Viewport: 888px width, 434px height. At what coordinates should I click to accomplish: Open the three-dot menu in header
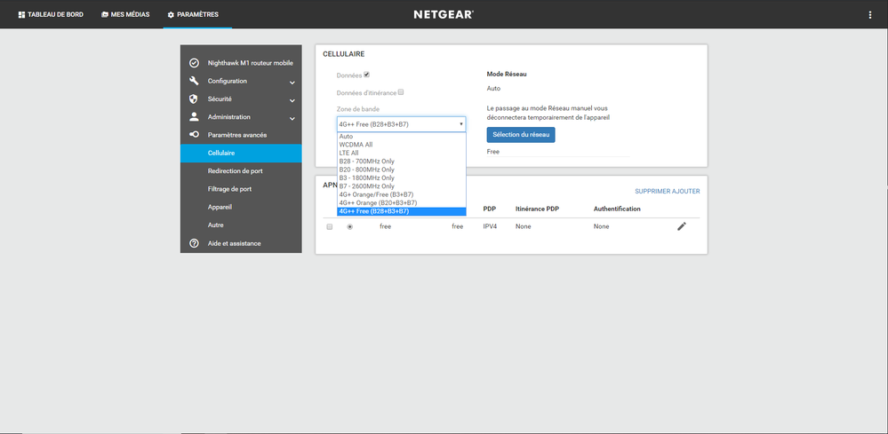(869, 15)
